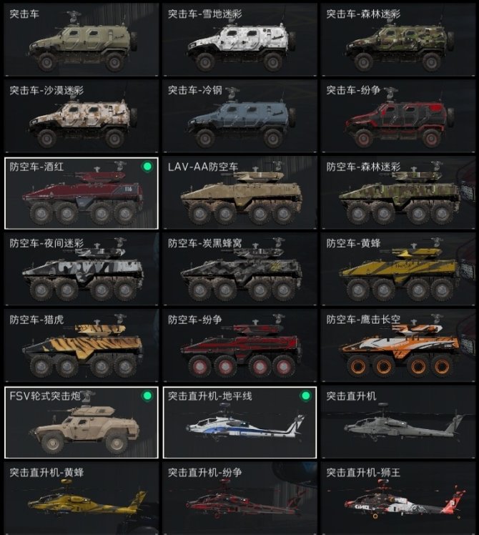Image resolution: width=479 pixels, height=535 pixels.
Task: Pick the 防空车-夜间迷彩 skin card
Action: (x=82, y=269)
